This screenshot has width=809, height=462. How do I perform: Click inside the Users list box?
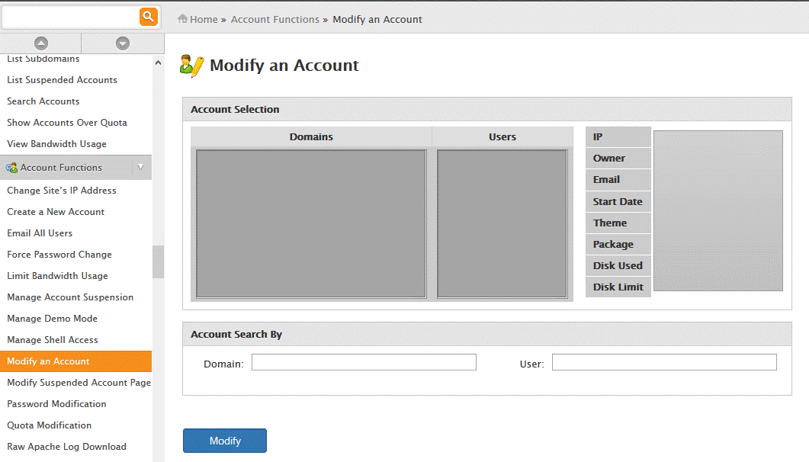[x=502, y=223]
